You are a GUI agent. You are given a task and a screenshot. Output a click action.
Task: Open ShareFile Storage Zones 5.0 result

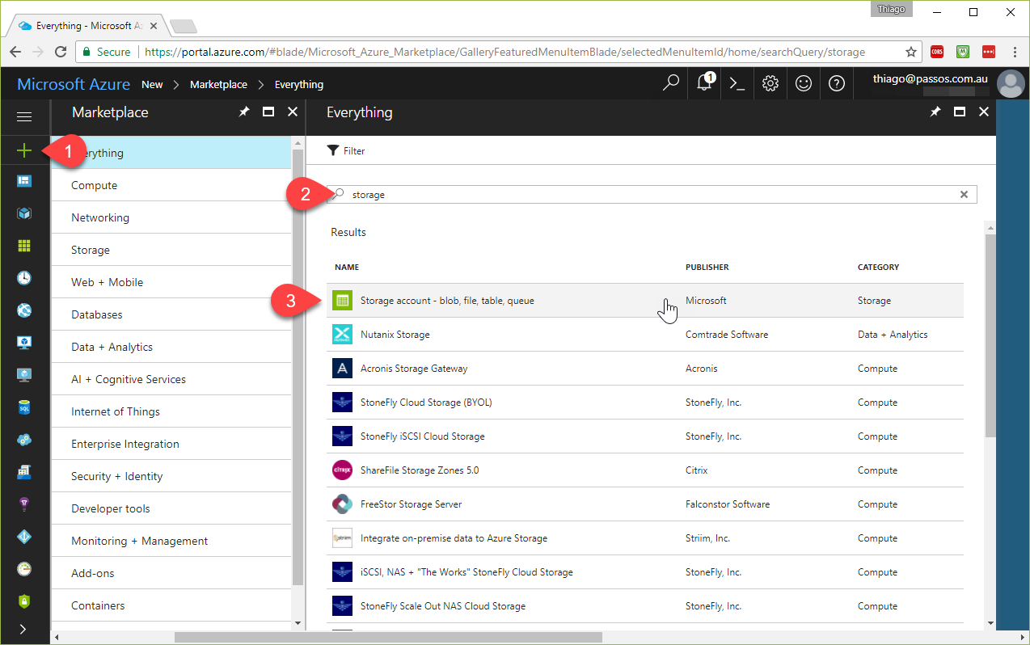click(x=645, y=470)
